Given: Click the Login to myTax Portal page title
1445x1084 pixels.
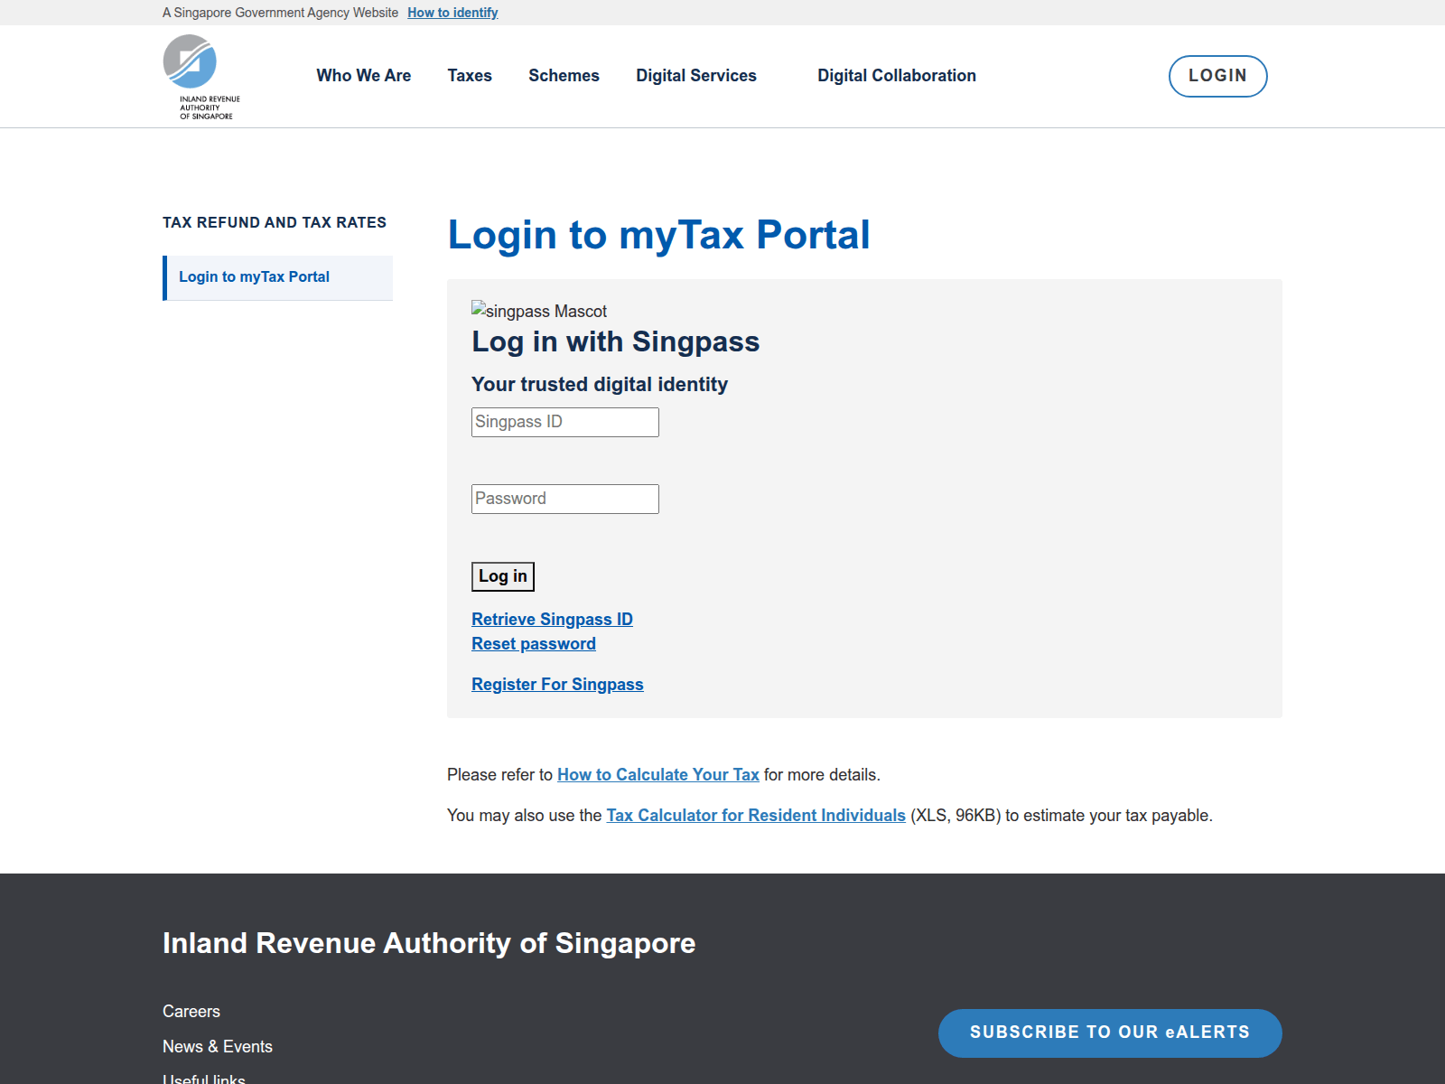Looking at the screenshot, I should (x=658, y=235).
